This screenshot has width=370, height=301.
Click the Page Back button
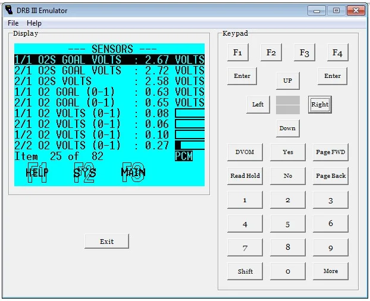tap(331, 176)
